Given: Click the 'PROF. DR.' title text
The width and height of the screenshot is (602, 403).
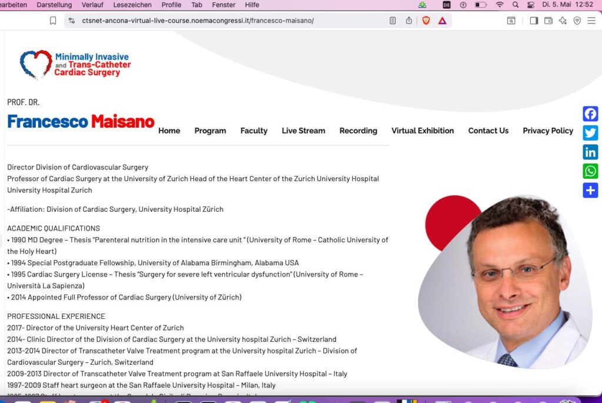Looking at the screenshot, I should click(x=23, y=102).
